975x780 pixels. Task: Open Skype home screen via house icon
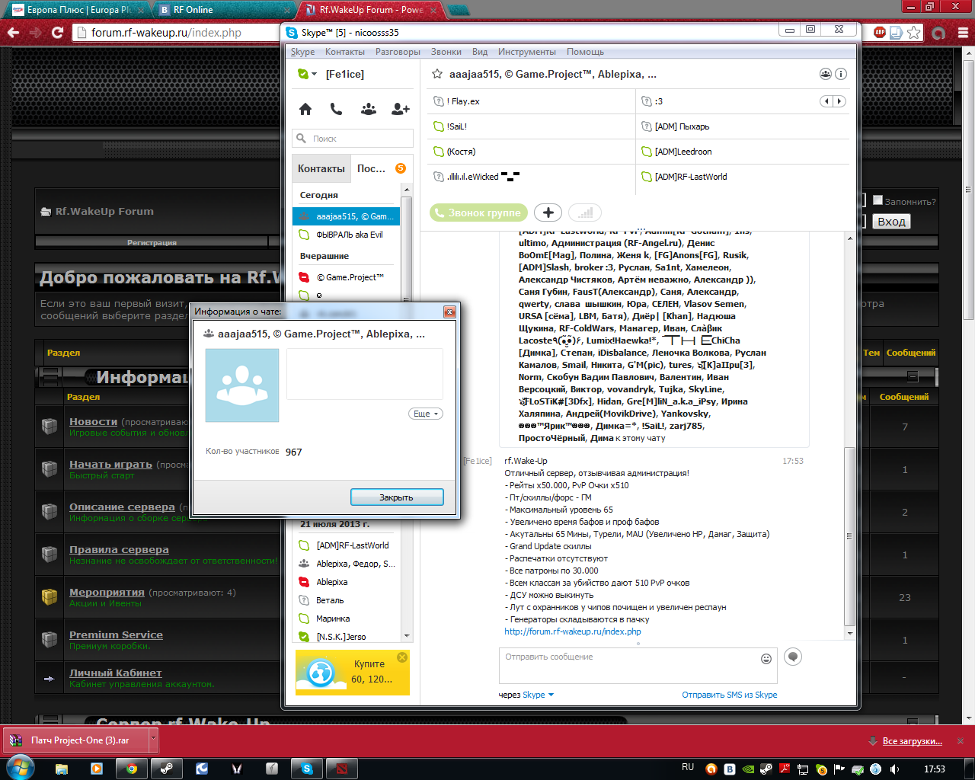[x=305, y=109]
